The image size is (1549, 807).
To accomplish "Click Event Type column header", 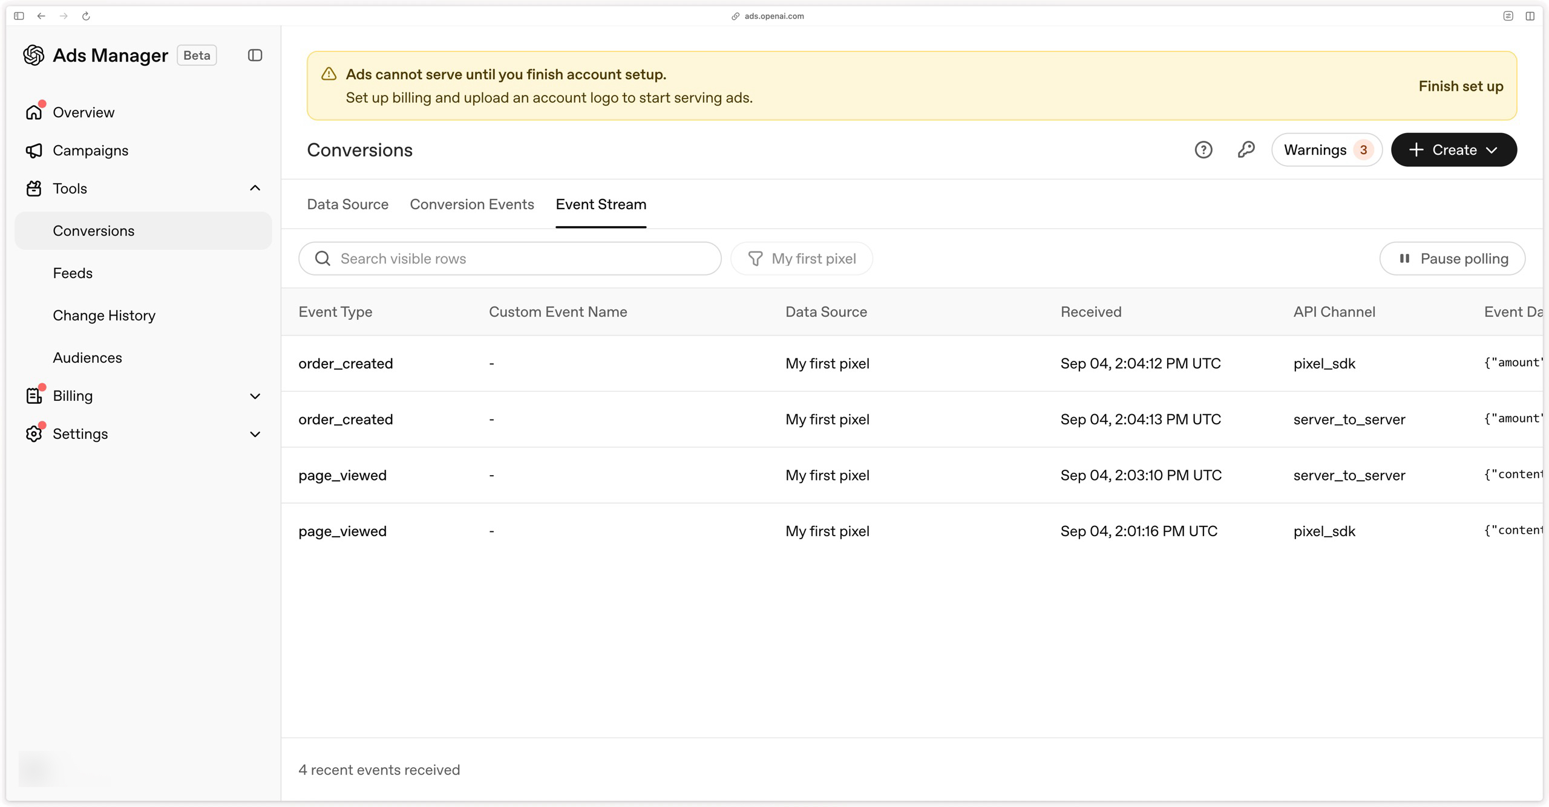I will [335, 312].
